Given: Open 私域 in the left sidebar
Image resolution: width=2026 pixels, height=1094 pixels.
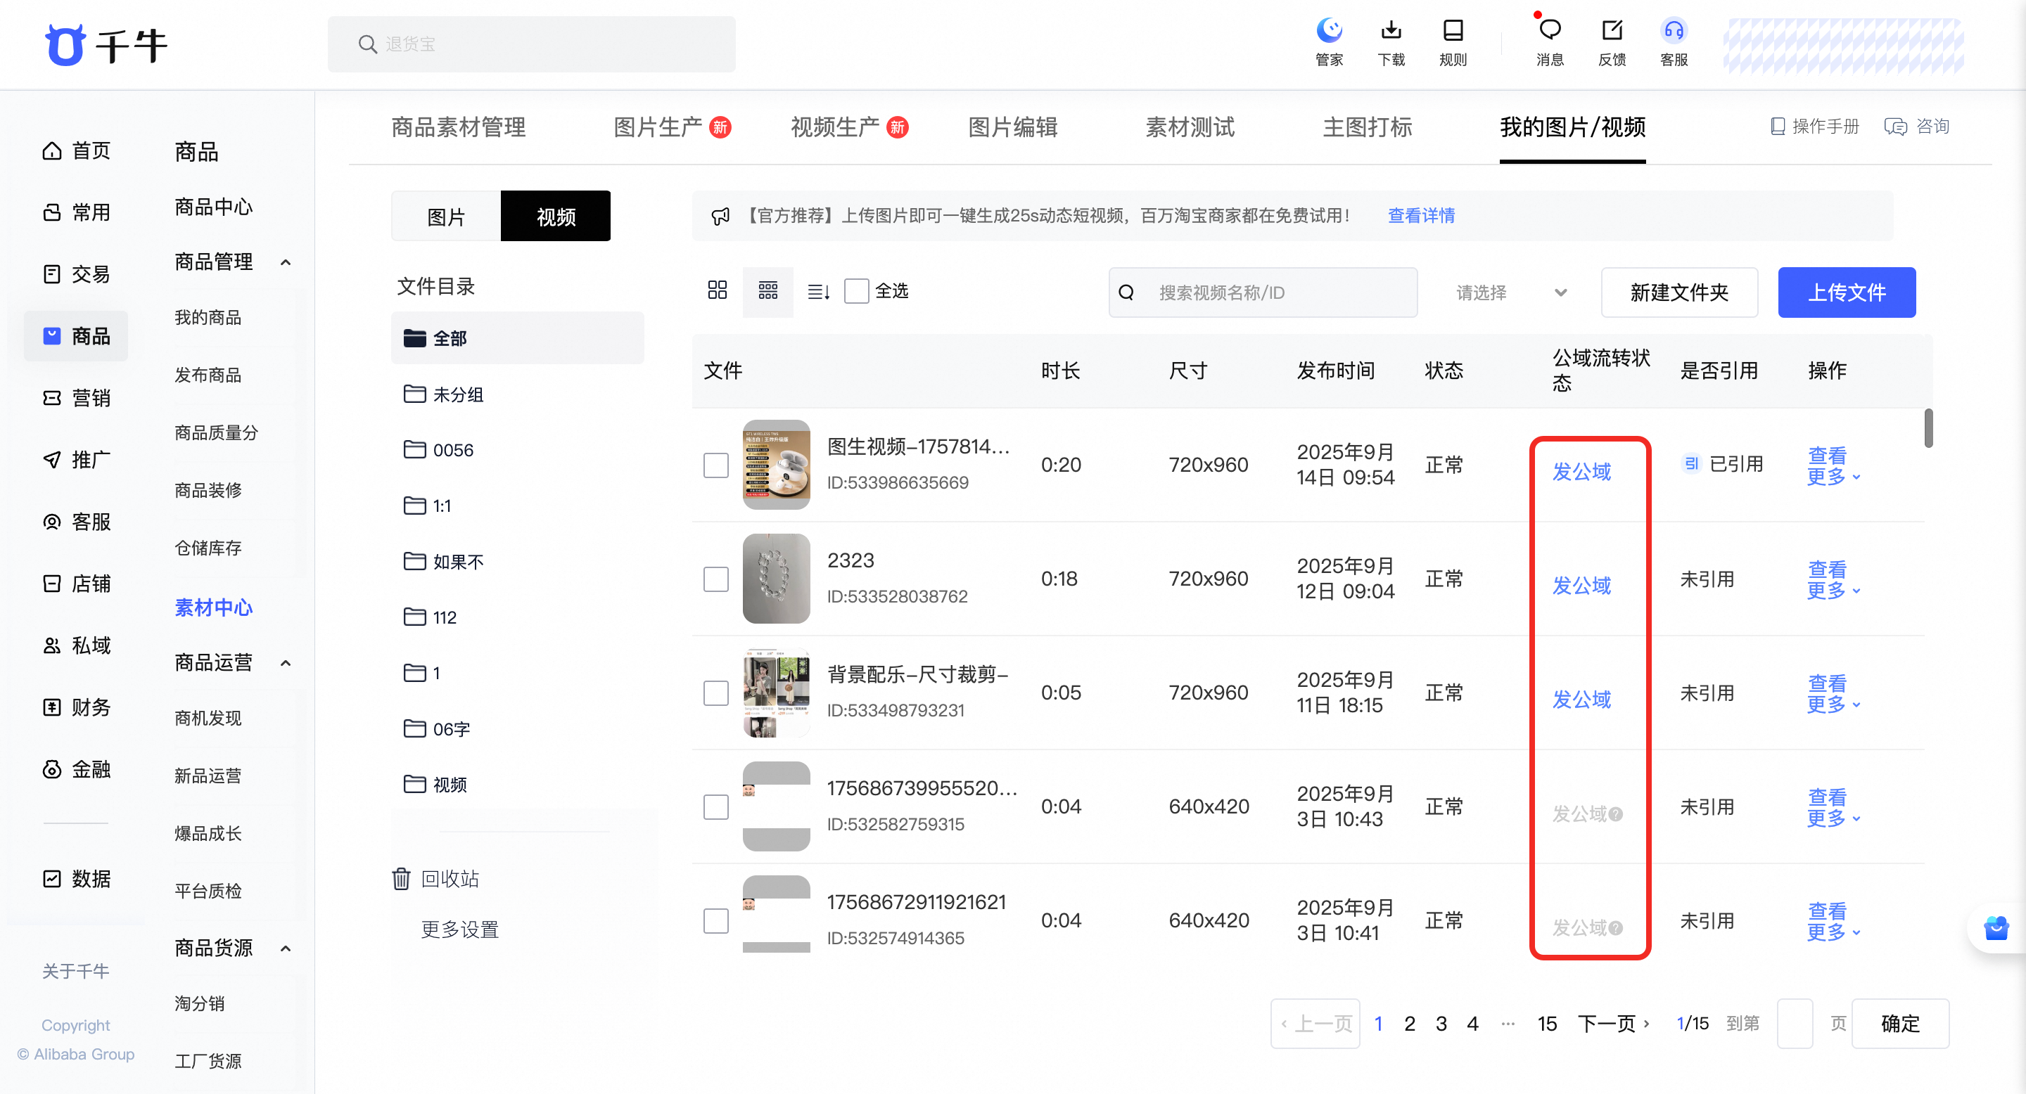Looking at the screenshot, I should coord(76,645).
